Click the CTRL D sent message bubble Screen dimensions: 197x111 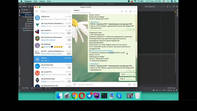pos(127,79)
